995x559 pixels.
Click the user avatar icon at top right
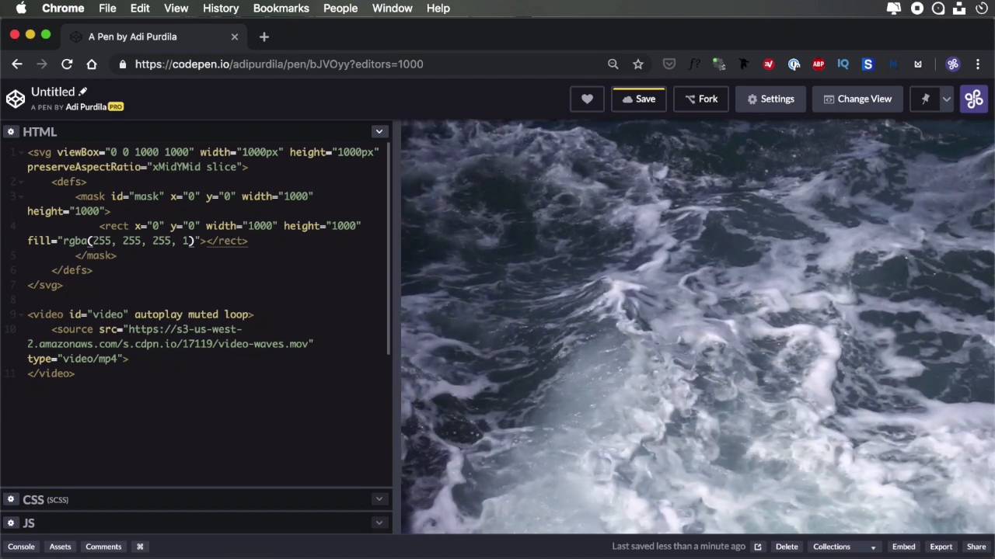tap(973, 99)
